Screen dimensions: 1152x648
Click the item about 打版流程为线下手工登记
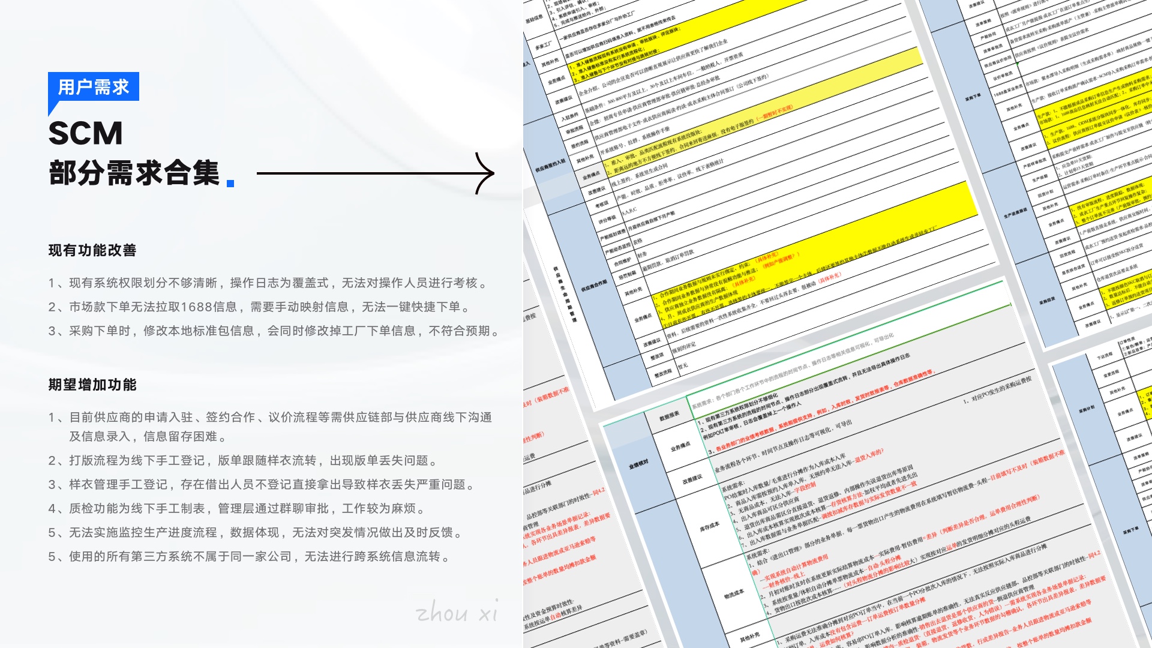243,460
